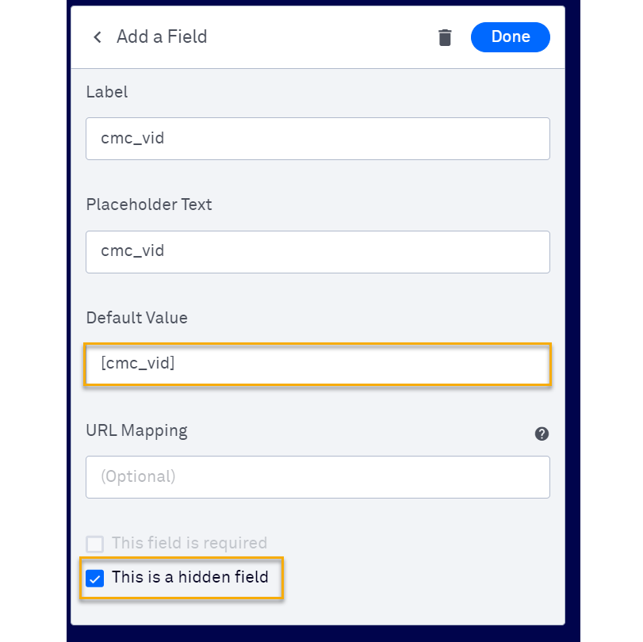
Task: Click the 'Label' caption above first input
Action: pyautogui.click(x=107, y=92)
